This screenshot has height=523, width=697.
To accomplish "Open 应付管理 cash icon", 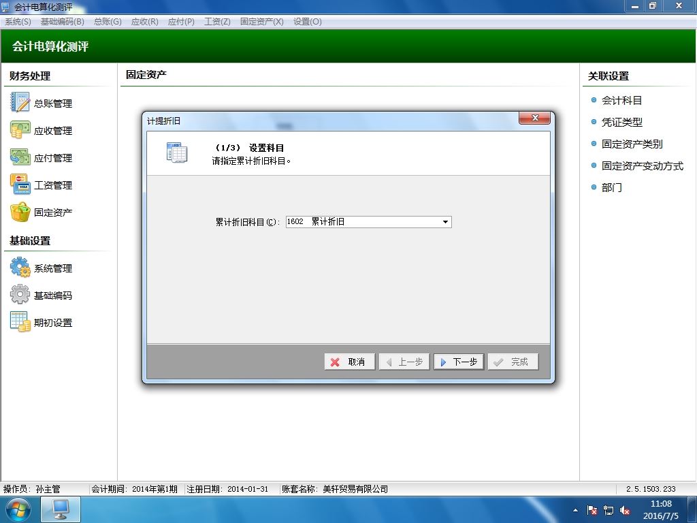I will pos(20,157).
